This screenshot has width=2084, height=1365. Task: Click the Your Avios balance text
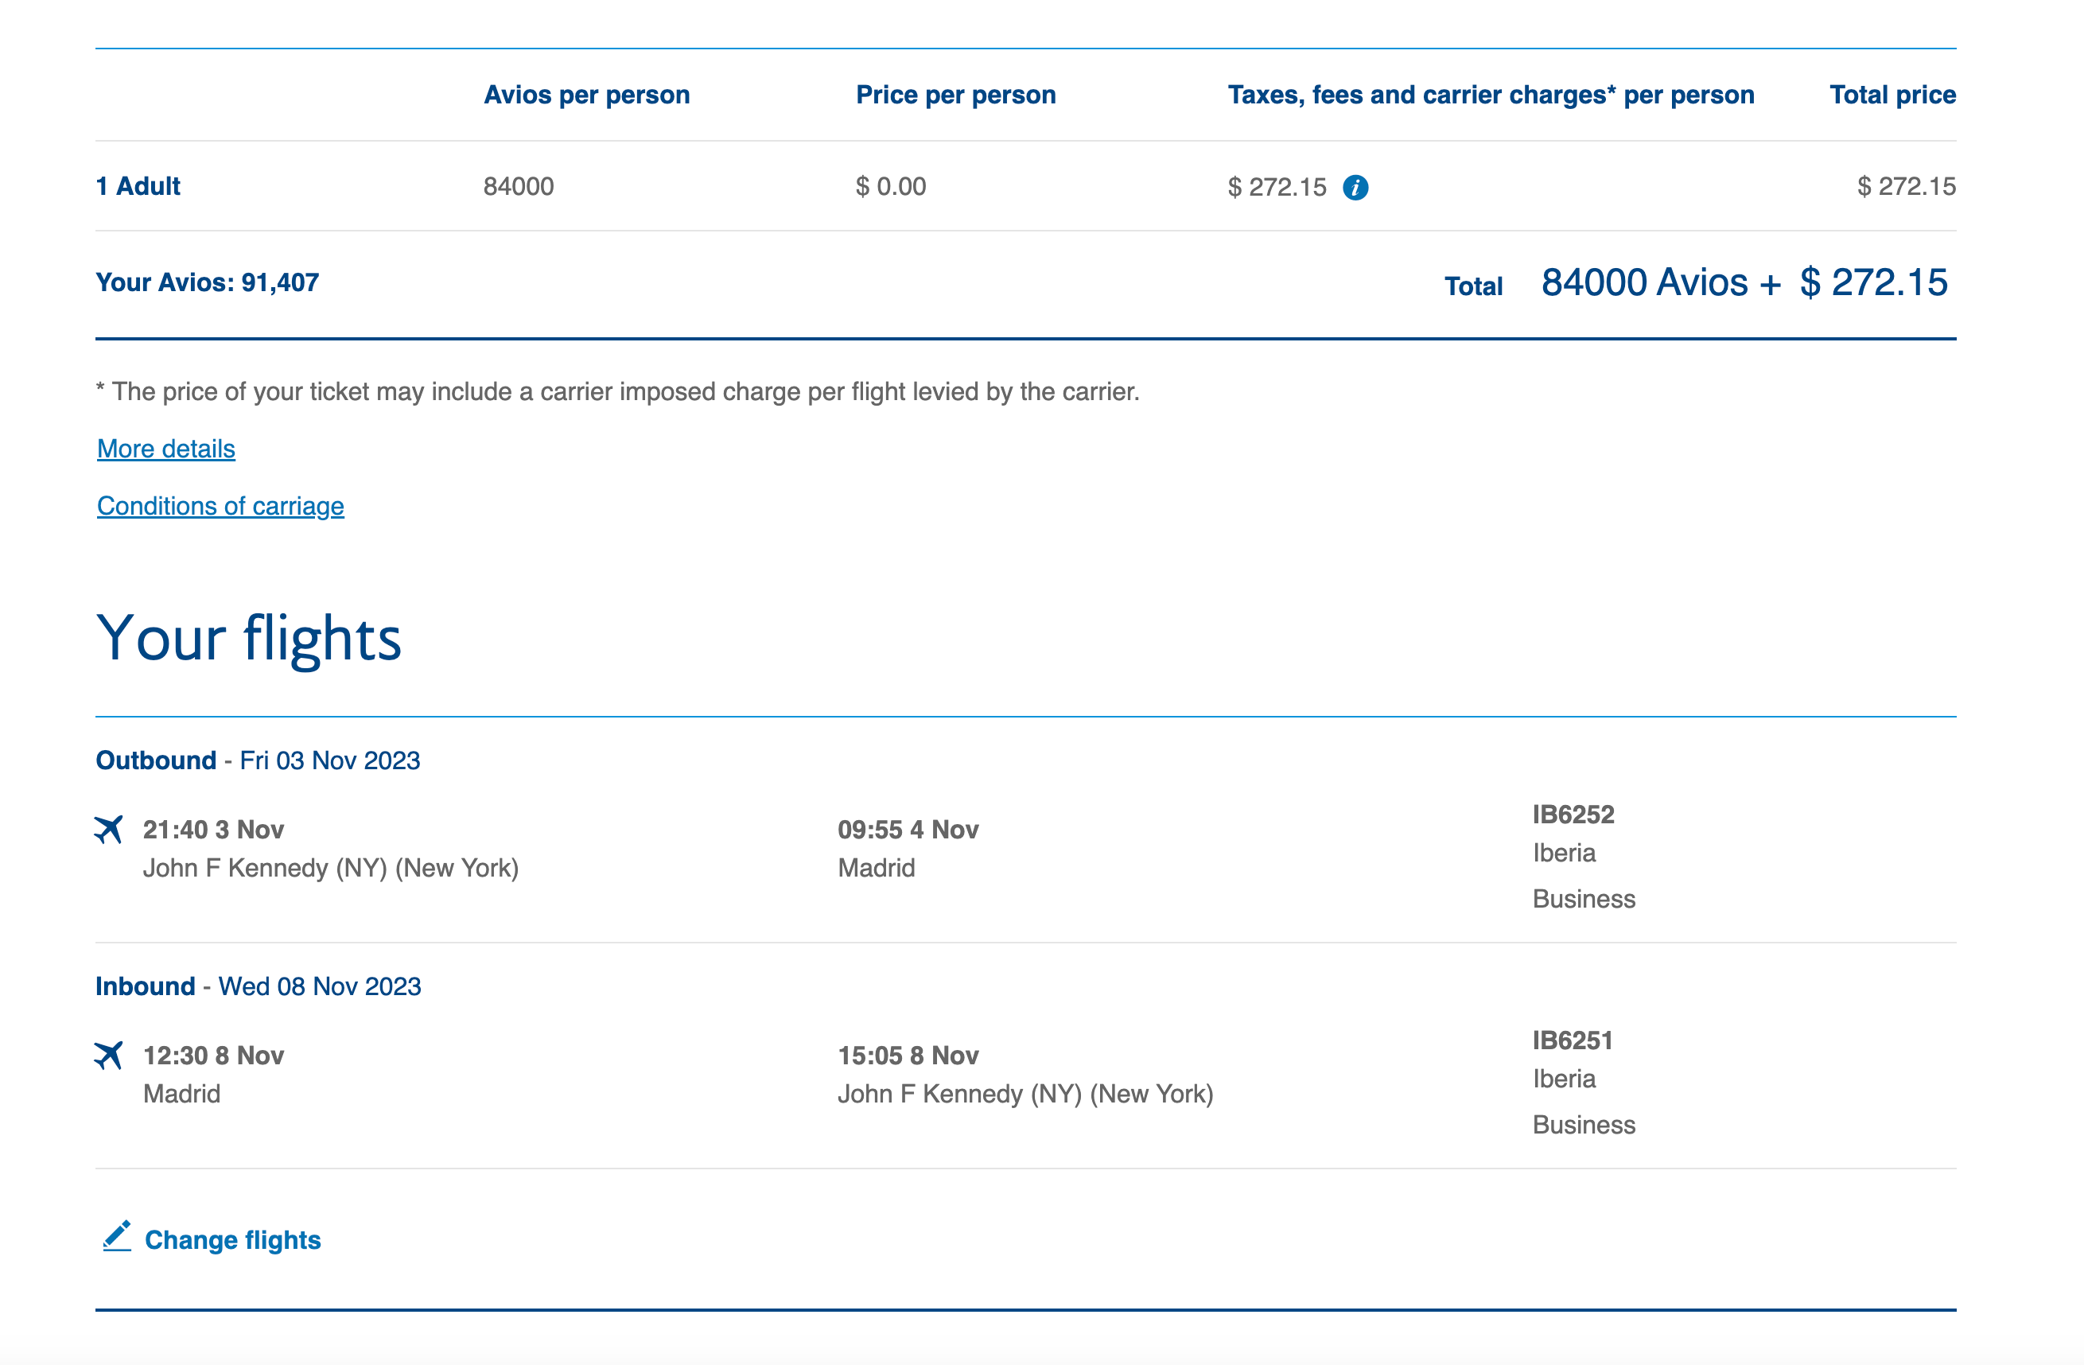207,283
